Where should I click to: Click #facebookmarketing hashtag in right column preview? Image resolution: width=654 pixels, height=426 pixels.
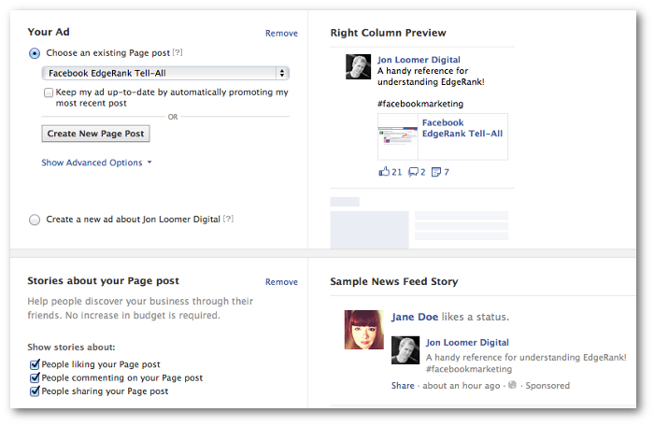click(x=420, y=104)
